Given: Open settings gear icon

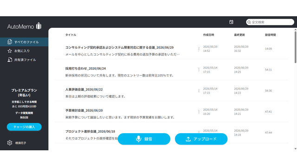Looking at the screenshot, I should pyautogui.click(x=10, y=143).
